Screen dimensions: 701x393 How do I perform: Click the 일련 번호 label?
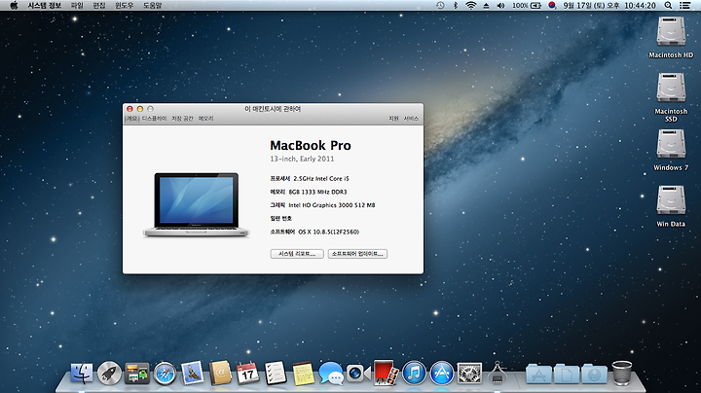coord(280,218)
